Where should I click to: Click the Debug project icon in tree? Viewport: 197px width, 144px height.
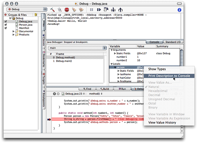13,18
